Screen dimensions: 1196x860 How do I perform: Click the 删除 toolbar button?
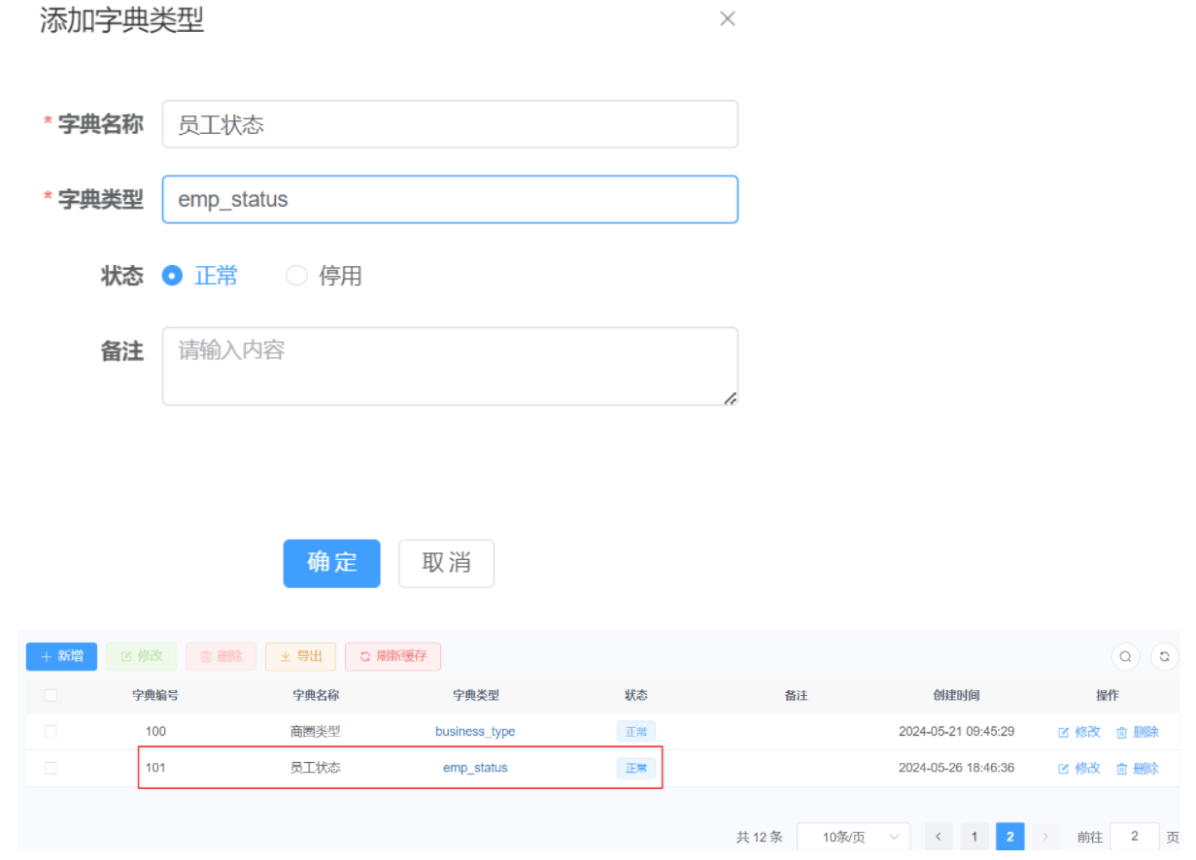tap(221, 656)
